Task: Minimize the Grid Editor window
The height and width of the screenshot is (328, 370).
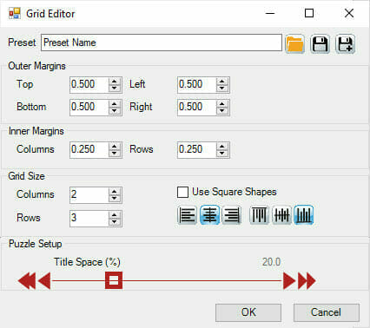Action: (x=270, y=13)
